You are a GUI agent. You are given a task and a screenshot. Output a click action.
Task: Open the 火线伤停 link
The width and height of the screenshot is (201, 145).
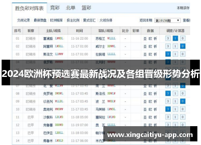(106, 20)
